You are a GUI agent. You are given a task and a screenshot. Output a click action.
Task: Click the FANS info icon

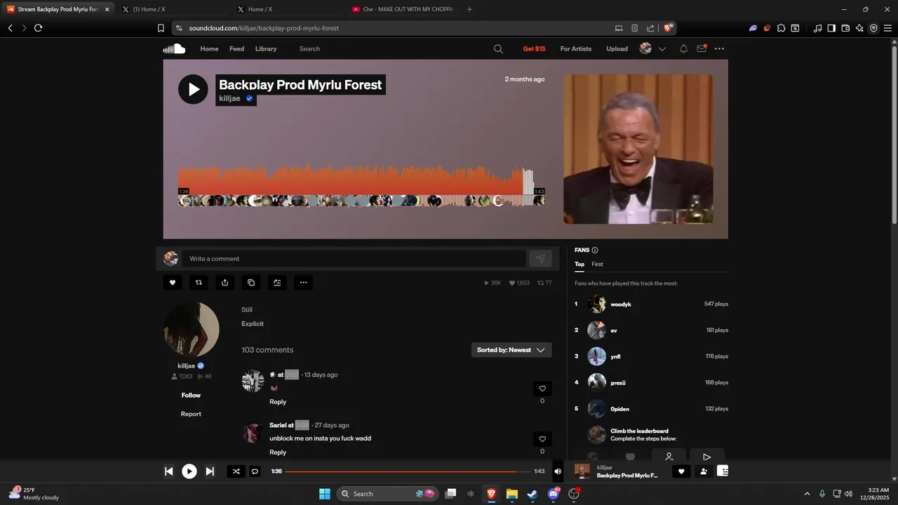tap(595, 250)
